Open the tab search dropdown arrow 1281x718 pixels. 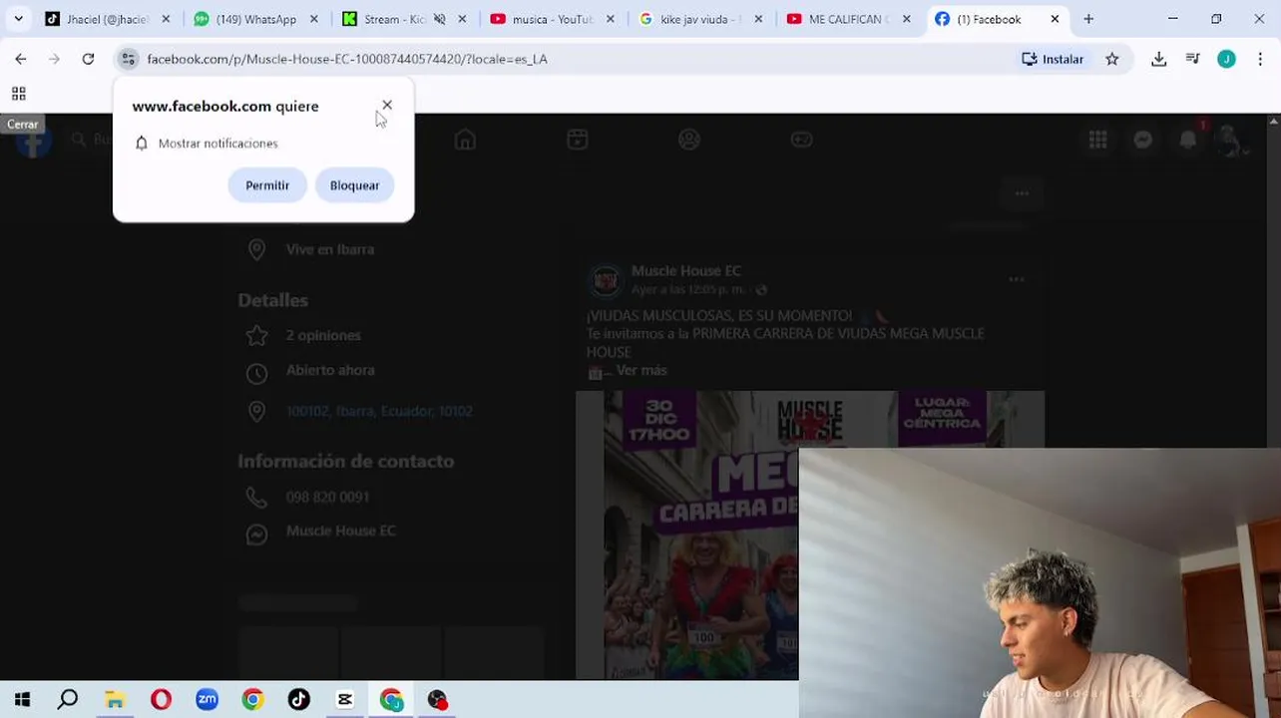[18, 19]
